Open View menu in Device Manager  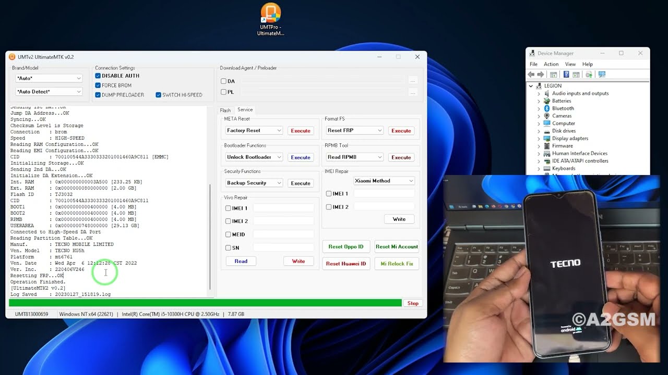[570, 64]
